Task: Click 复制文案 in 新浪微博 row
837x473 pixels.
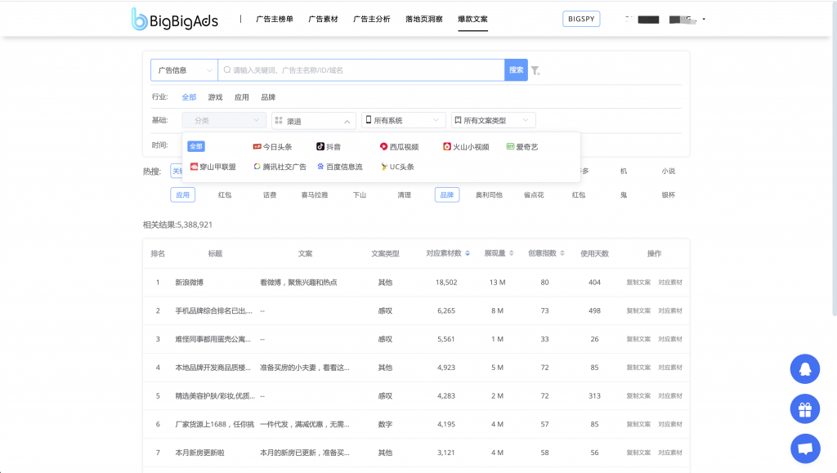Action: [638, 283]
